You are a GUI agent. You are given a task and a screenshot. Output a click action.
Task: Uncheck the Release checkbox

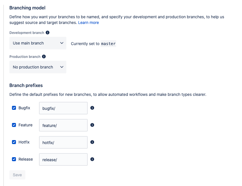[x=14, y=159]
